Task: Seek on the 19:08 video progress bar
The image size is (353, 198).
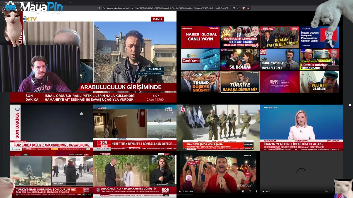Action: click(218, 195)
